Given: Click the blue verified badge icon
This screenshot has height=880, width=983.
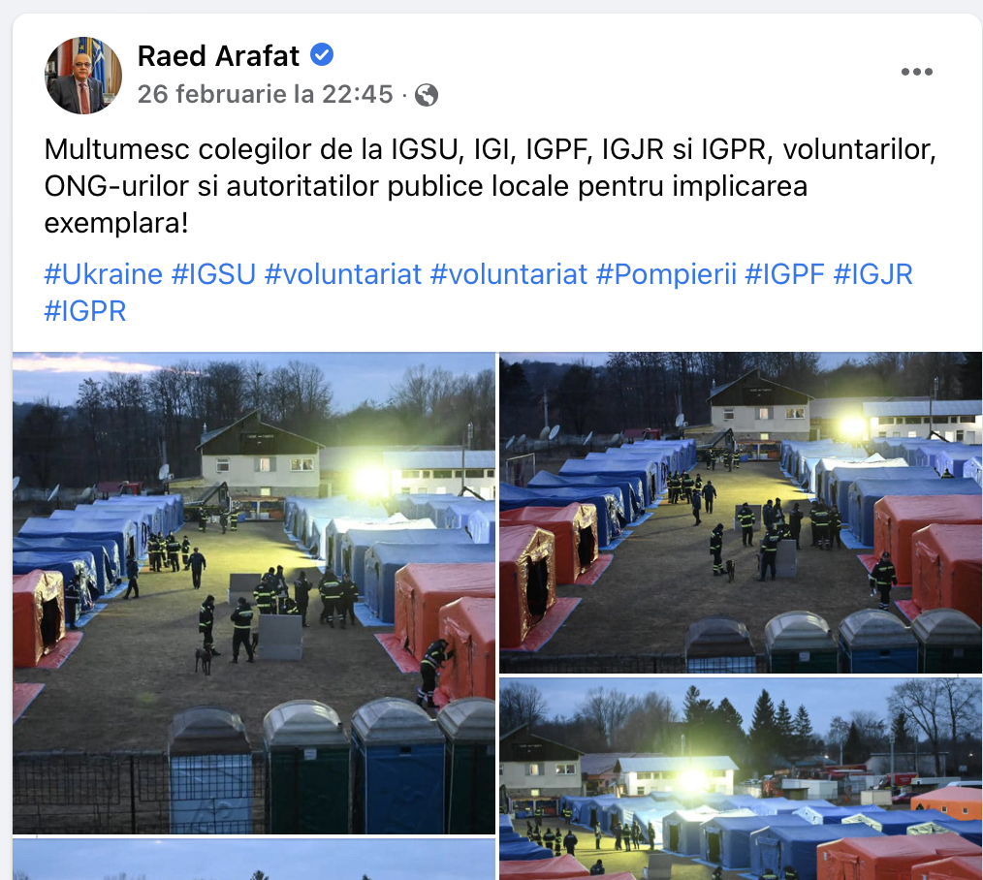Looking at the screenshot, I should click(x=322, y=55).
